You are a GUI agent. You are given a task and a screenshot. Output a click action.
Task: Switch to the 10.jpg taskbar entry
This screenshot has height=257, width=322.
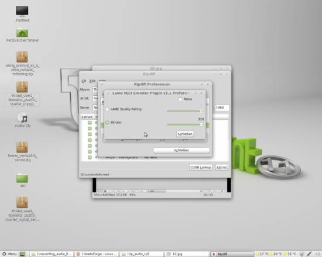pos(187,254)
